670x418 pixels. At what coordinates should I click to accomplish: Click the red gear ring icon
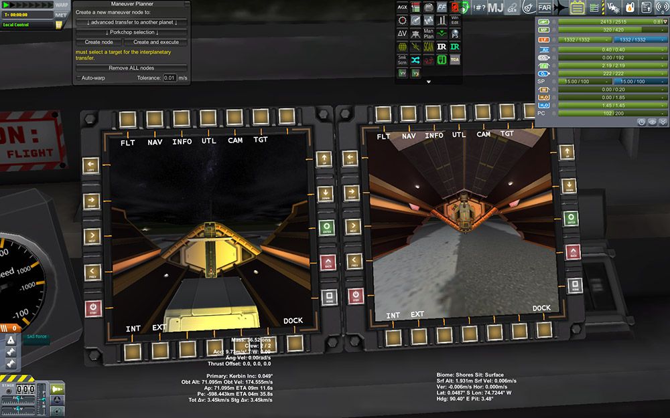click(x=402, y=21)
